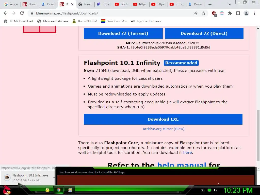Click the 10:23 PM taskbar clock
260x195 pixels.
click(x=238, y=190)
